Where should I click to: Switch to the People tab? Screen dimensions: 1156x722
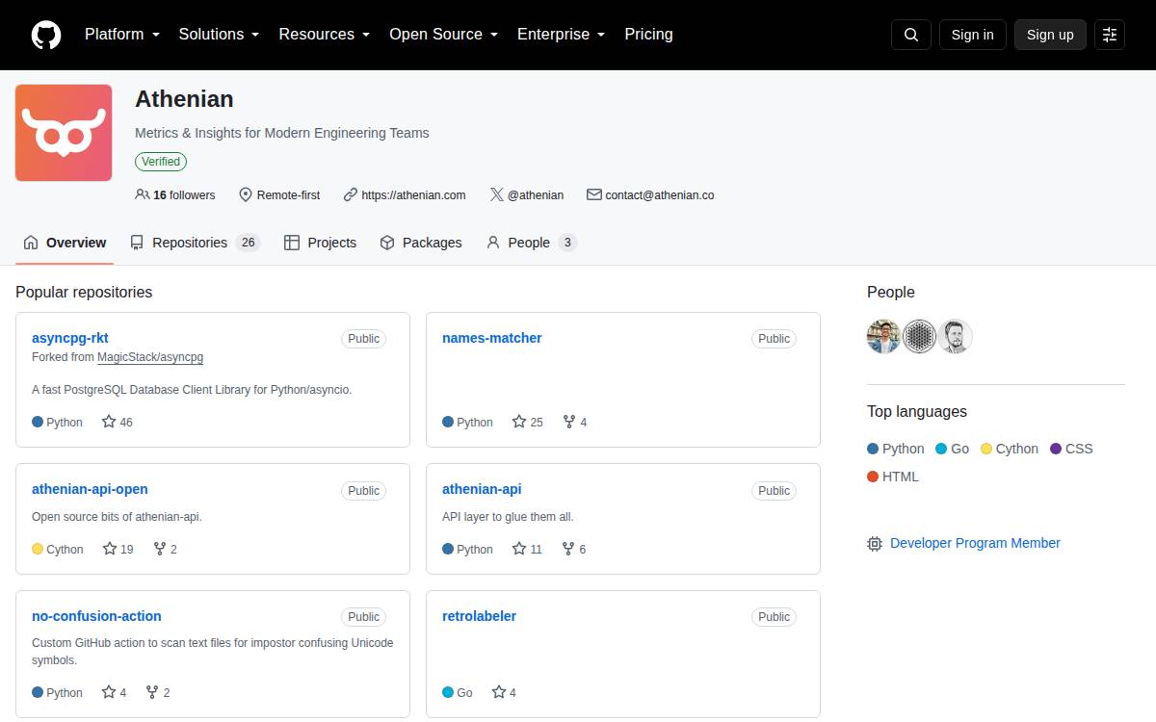[532, 243]
